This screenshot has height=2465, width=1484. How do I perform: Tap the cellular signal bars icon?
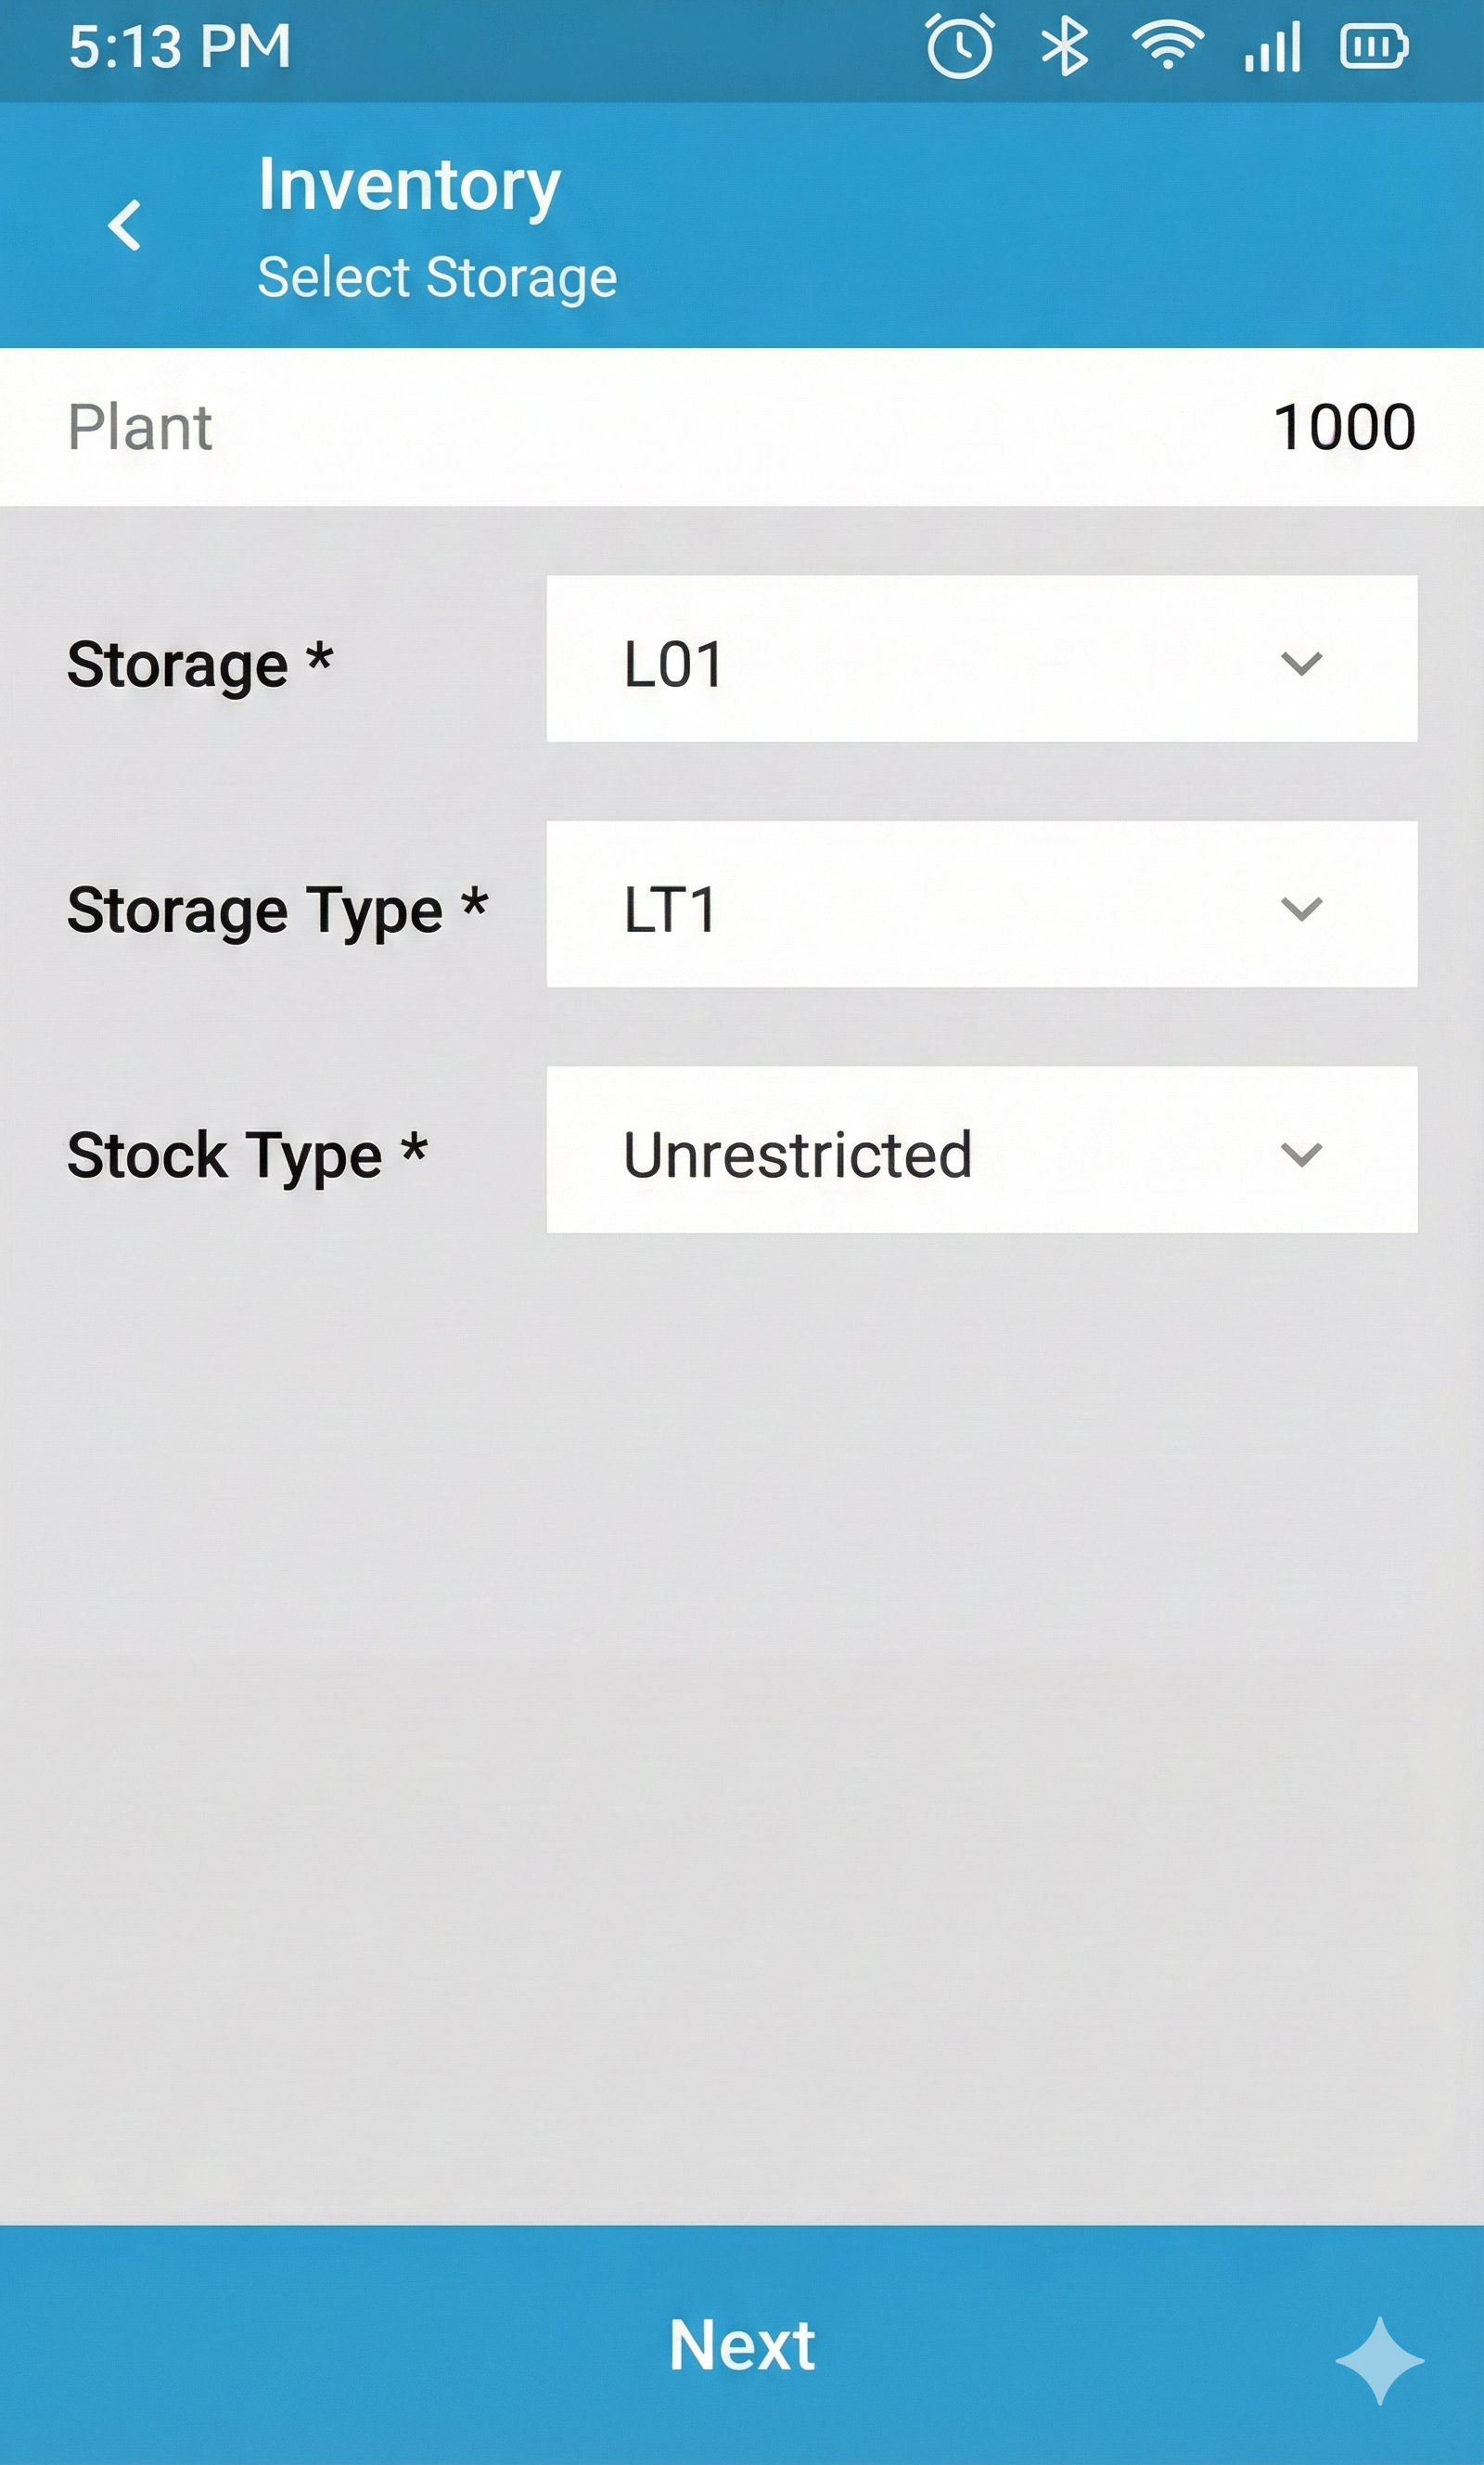[1272, 46]
